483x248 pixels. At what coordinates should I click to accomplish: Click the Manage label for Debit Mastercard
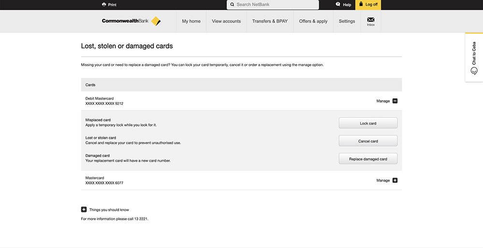(383, 101)
